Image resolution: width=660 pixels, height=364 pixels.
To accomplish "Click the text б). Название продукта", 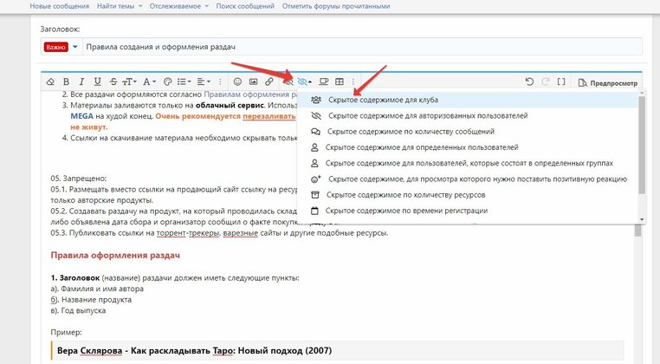I will point(91,300).
